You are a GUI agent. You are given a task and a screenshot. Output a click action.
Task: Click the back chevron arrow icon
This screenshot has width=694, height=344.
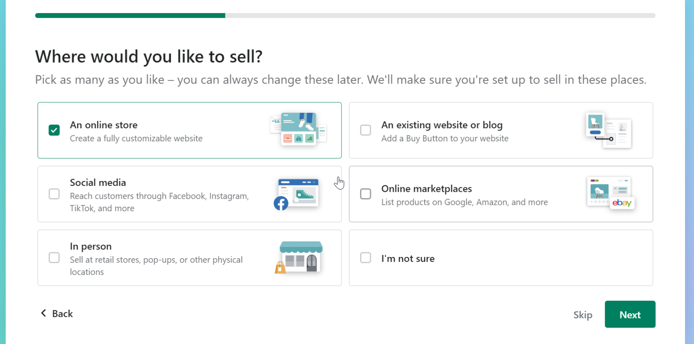pyautogui.click(x=43, y=313)
